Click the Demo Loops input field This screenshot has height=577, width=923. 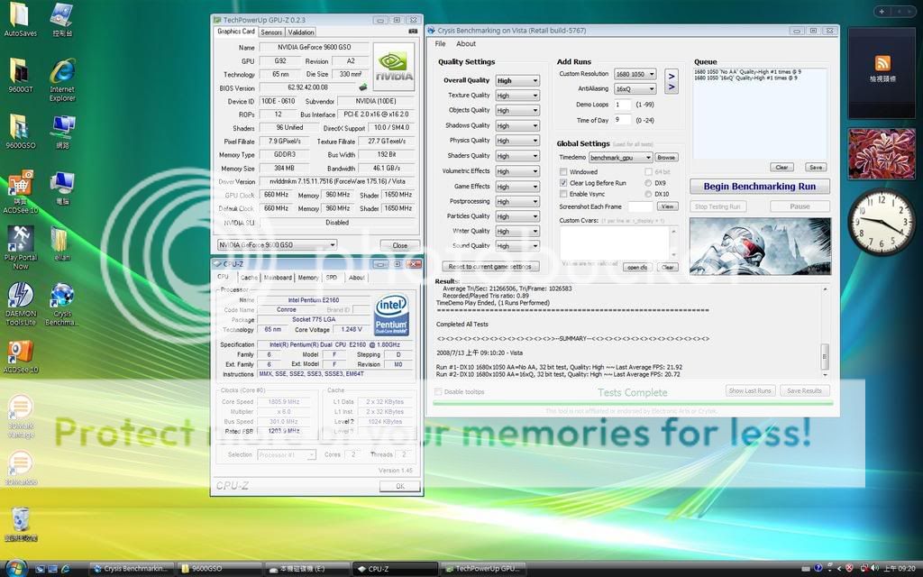pyautogui.click(x=623, y=105)
